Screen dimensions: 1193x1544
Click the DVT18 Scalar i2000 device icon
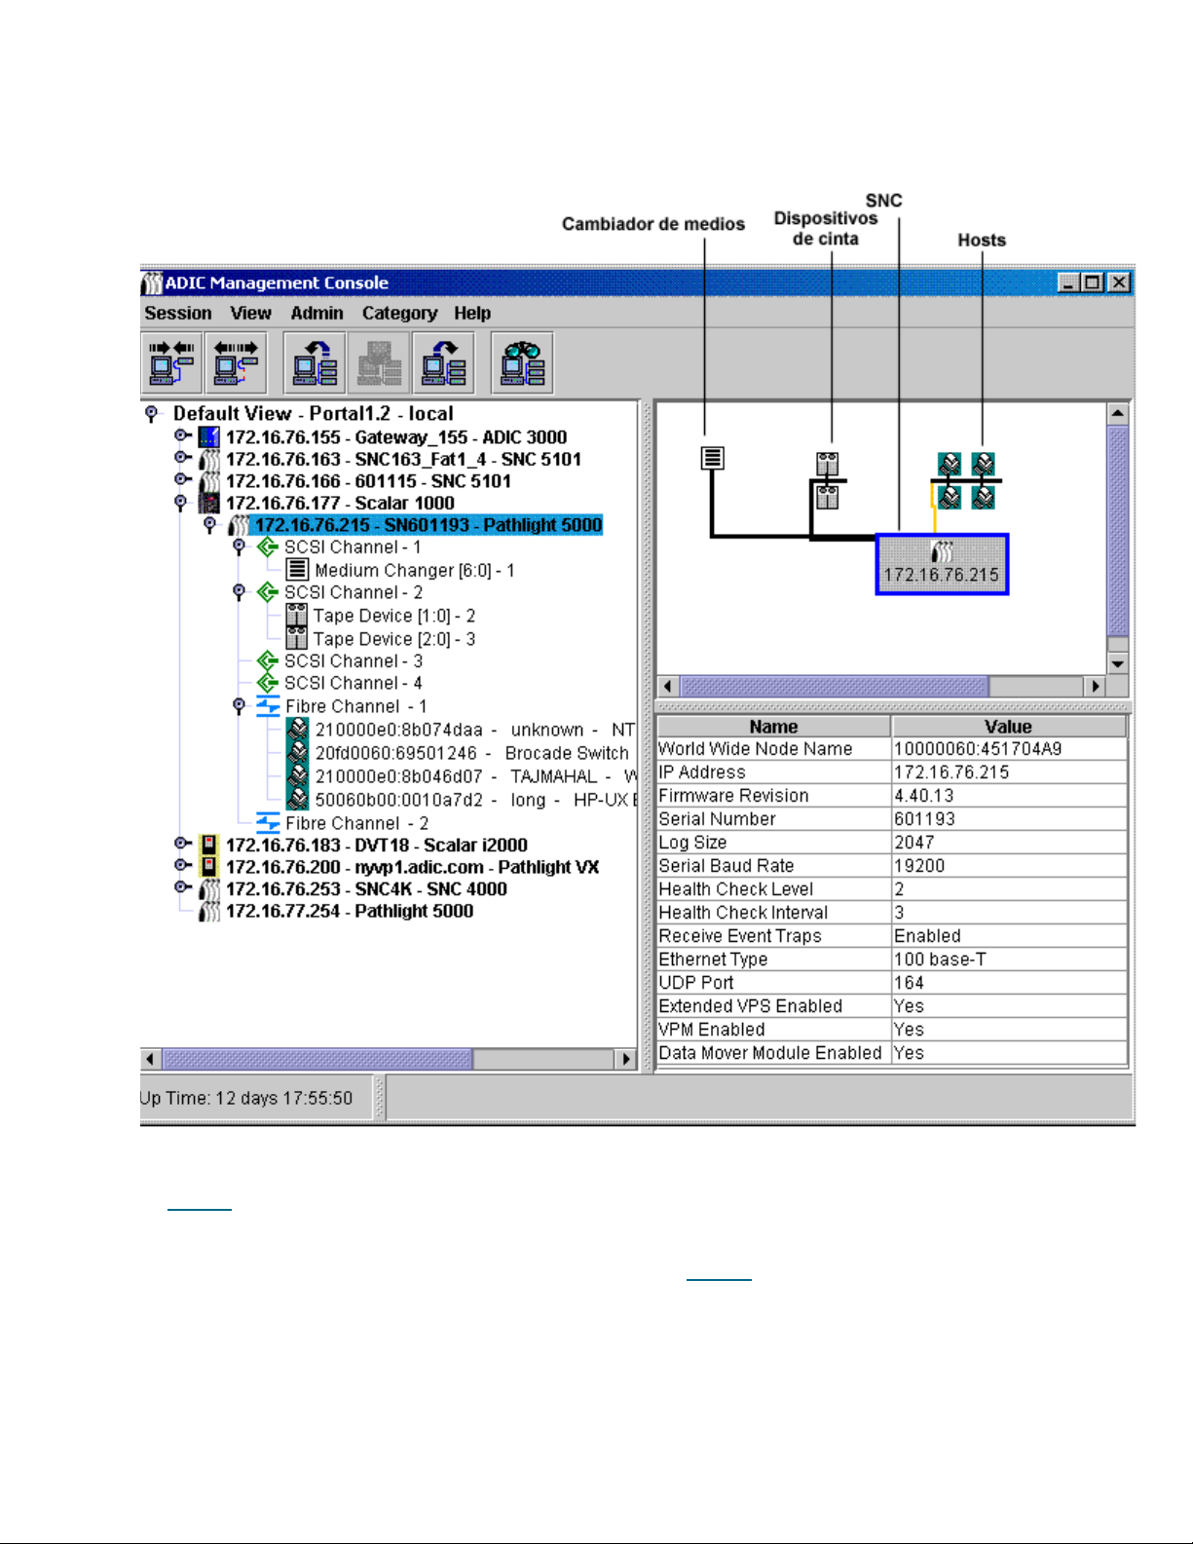pyautogui.click(x=208, y=845)
